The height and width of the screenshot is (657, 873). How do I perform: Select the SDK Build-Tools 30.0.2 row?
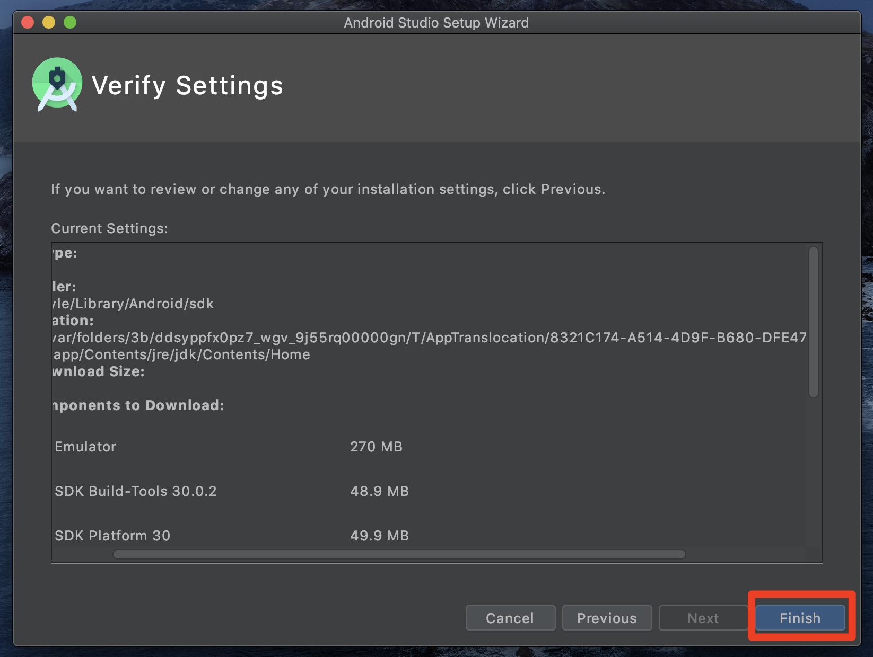[232, 491]
